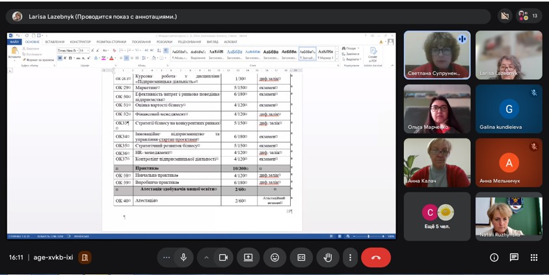Toggle the microphone button
The width and height of the screenshot is (549, 275).
tap(183, 257)
